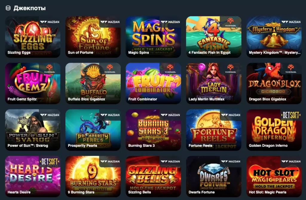Click the Wazdan badge on Sizzling Eggs
Viewport: 306px width, 200px height.
[x=50, y=22]
